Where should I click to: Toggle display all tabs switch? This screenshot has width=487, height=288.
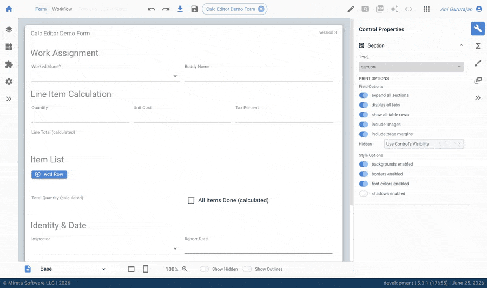click(x=364, y=105)
